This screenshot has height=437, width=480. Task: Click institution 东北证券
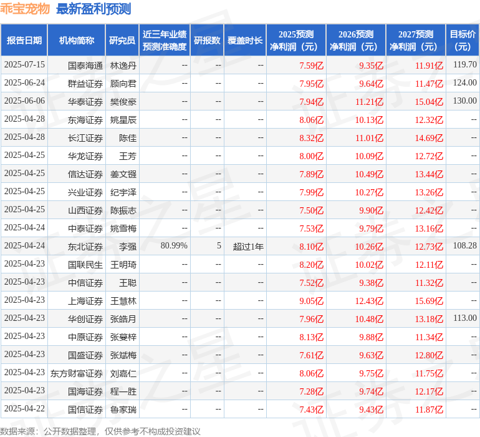85,247
